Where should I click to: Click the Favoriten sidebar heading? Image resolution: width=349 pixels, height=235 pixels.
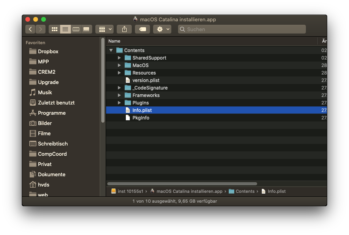coord(35,43)
